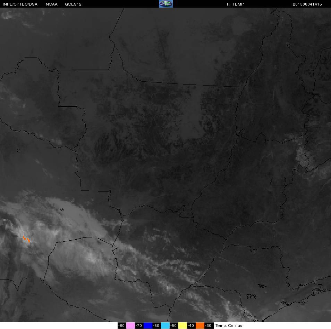Select the -70 legend value
The height and width of the screenshot is (329, 331).
[139, 326]
